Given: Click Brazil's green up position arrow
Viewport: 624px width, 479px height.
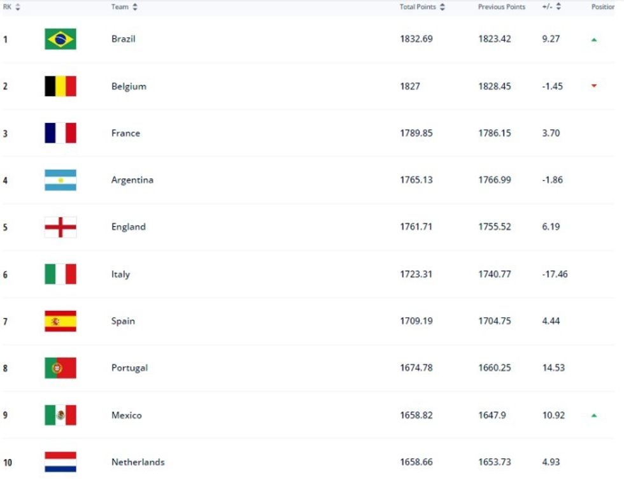Looking at the screenshot, I should click(x=594, y=39).
